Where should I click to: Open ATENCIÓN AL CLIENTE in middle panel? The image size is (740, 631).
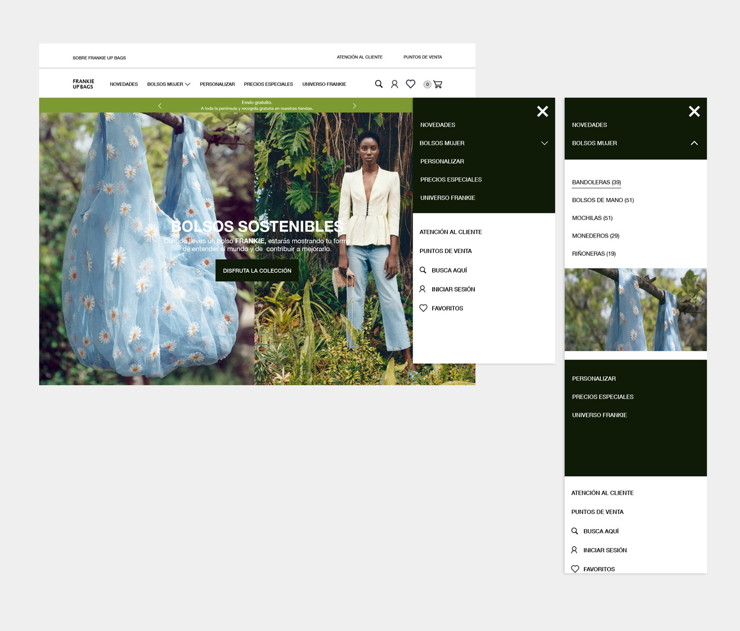[451, 232]
